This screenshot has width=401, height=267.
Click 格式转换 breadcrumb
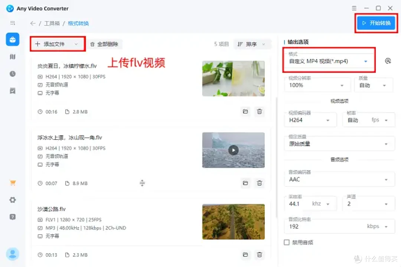pyautogui.click(x=78, y=23)
